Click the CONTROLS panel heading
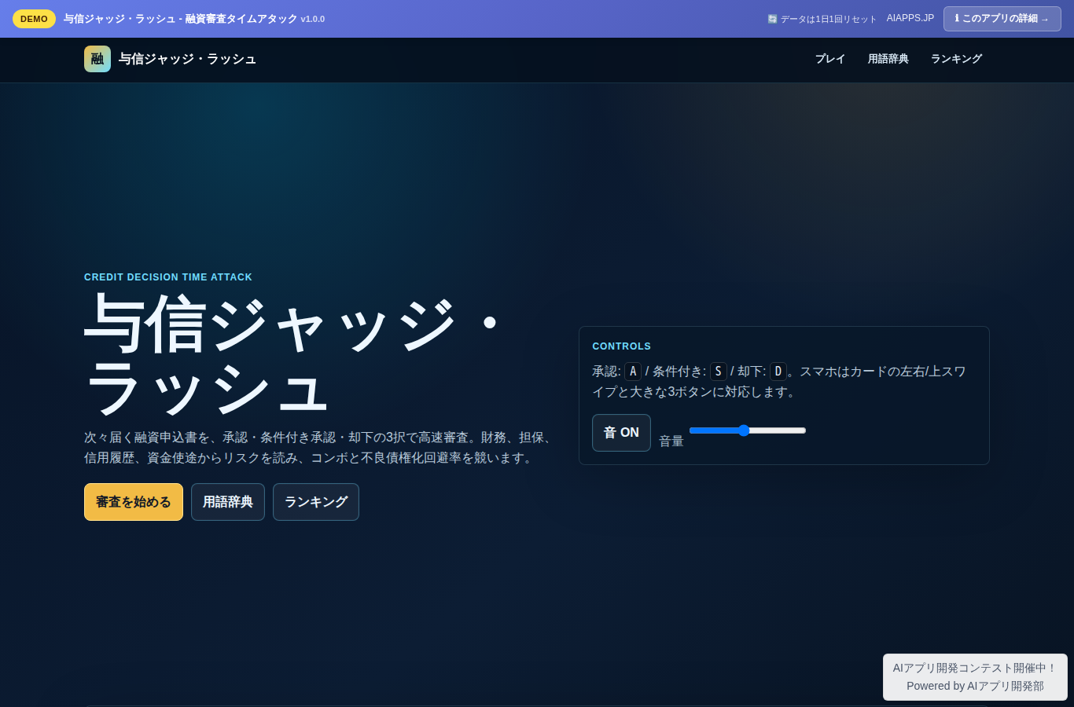 click(622, 346)
